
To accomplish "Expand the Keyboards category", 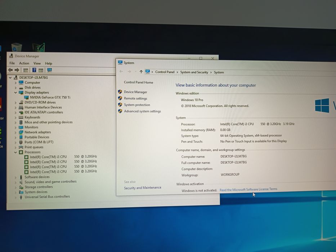I will [x=15, y=117].
